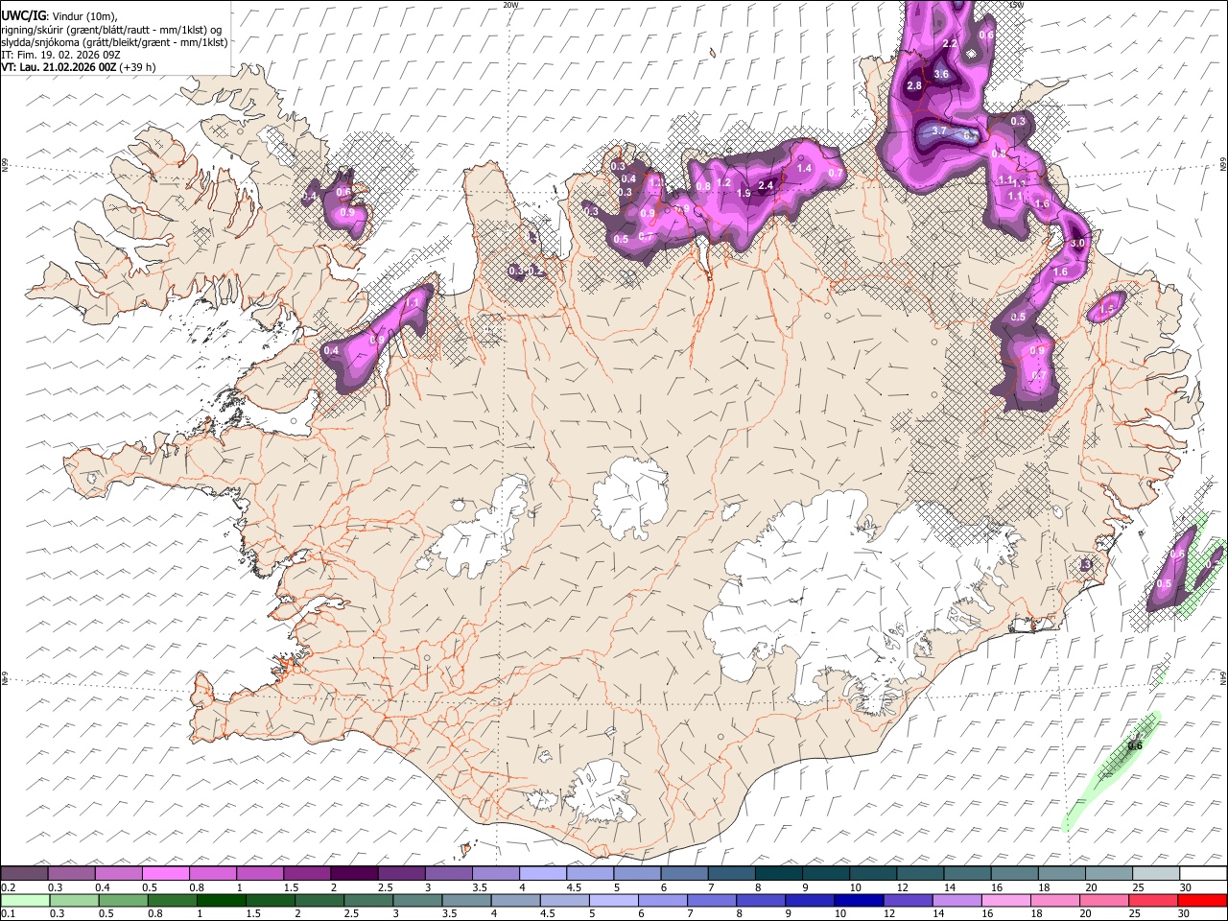Click the 2.2 snowfall value label
The height and width of the screenshot is (921, 1228).
tap(951, 44)
